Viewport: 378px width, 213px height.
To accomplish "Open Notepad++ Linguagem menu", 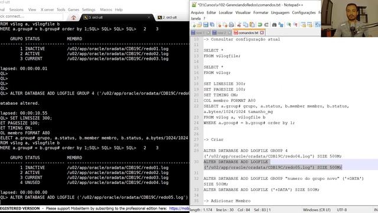I will point(280,12).
